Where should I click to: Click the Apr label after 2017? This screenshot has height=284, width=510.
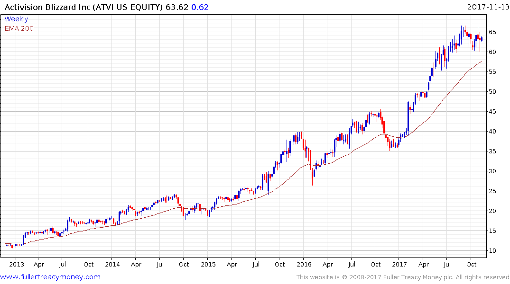[424, 265]
